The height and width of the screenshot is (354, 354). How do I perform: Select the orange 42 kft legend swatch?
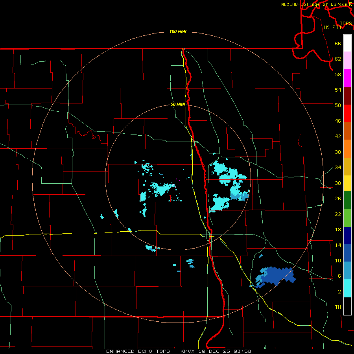pyautogui.click(x=347, y=149)
